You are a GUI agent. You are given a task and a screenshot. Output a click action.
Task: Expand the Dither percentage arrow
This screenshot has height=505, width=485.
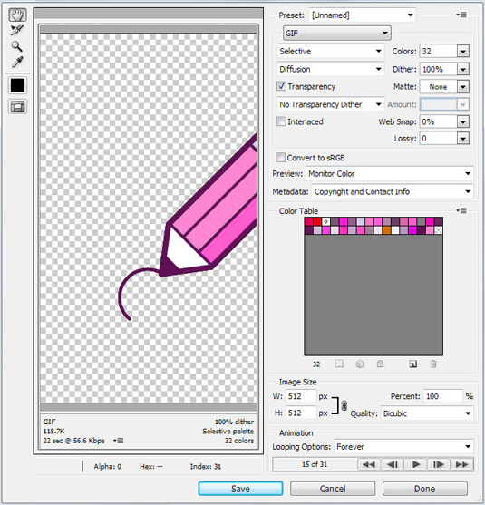[462, 69]
